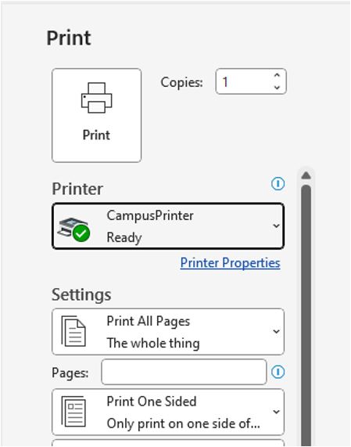
Task: Click the vertical scrollbar thumb
Action: pos(306,315)
